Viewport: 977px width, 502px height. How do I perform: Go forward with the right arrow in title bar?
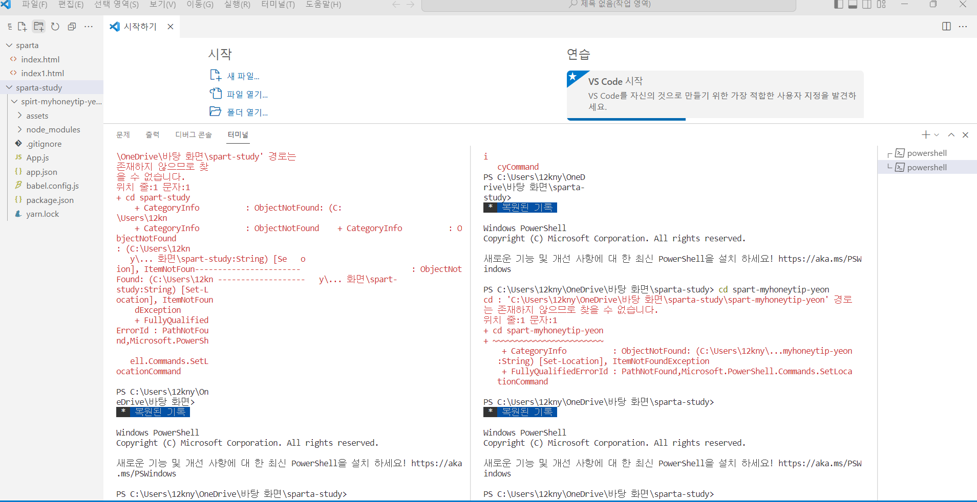[410, 4]
